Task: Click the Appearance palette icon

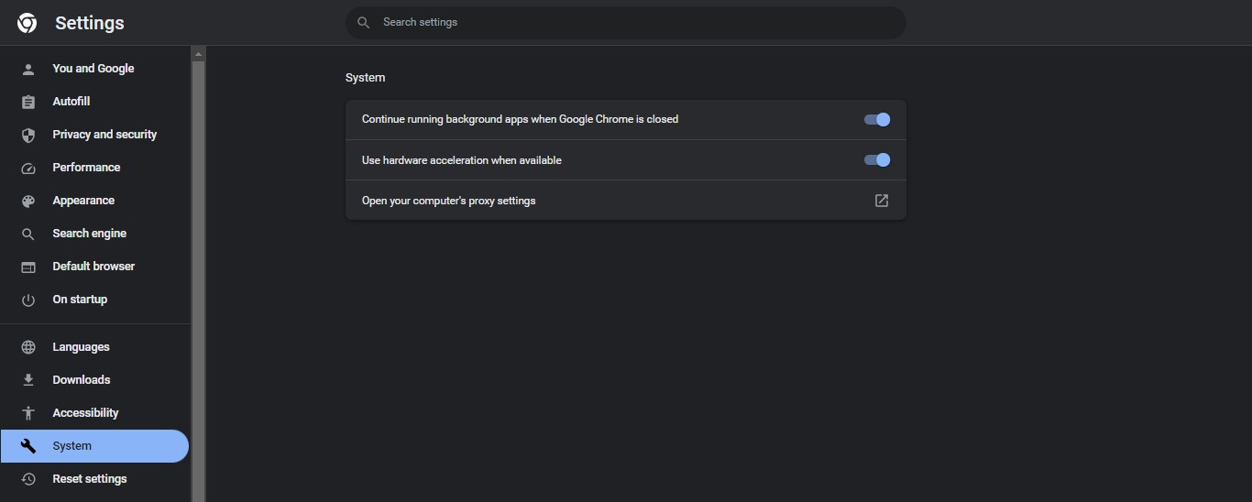Action: click(28, 201)
